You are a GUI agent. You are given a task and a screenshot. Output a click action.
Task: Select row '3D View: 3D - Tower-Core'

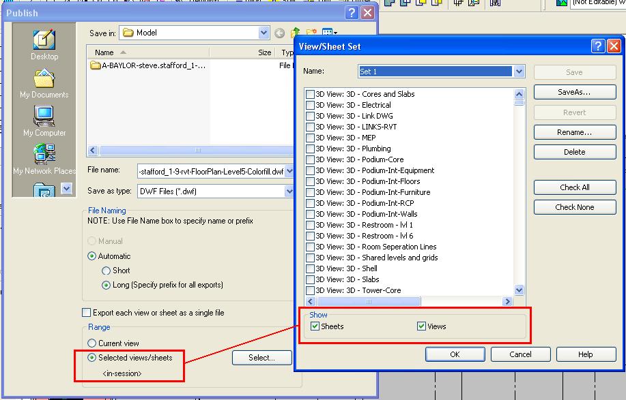click(x=409, y=290)
